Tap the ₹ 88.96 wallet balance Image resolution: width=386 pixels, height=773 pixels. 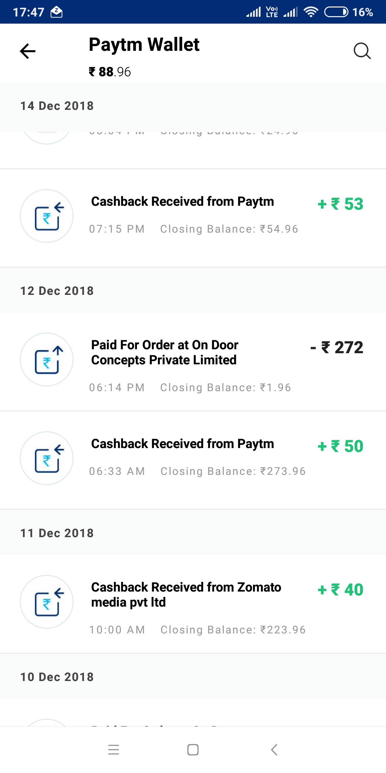110,72
